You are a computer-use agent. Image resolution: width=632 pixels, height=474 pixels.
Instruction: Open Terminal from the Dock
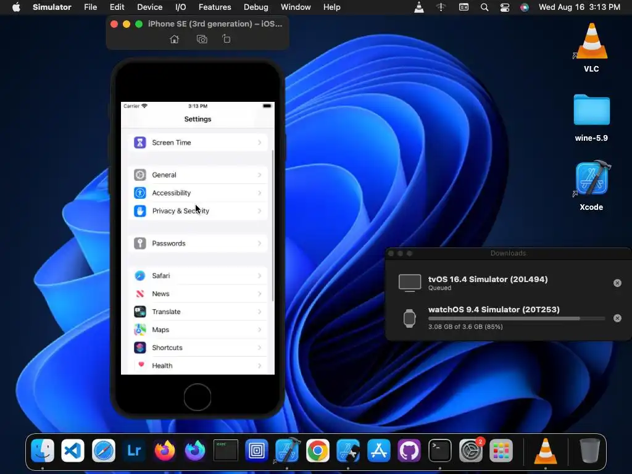pos(439,450)
